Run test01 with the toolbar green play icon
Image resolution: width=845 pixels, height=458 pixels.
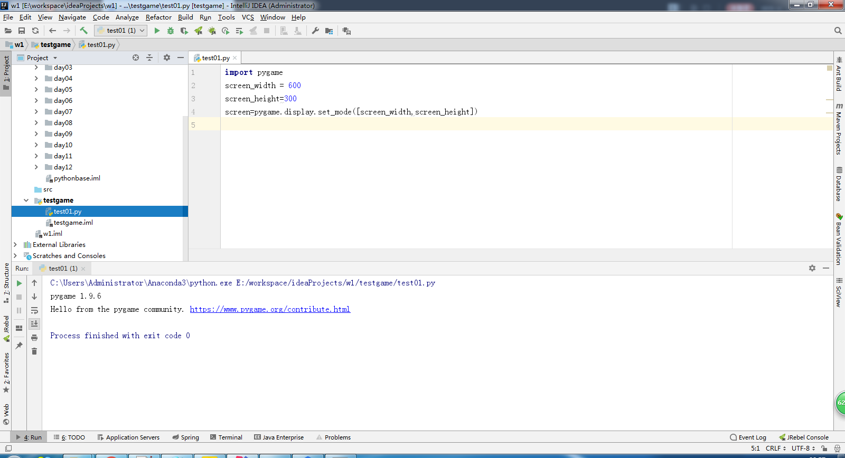pyautogui.click(x=157, y=31)
